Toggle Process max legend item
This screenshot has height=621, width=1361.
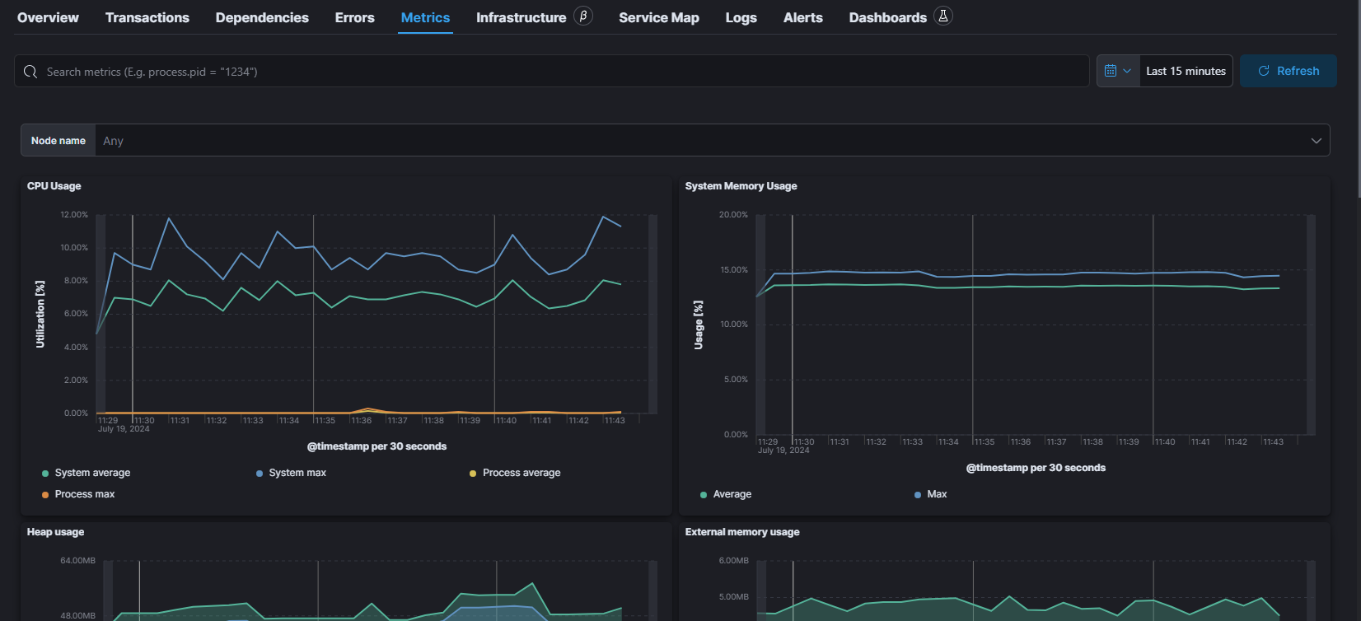pos(84,494)
